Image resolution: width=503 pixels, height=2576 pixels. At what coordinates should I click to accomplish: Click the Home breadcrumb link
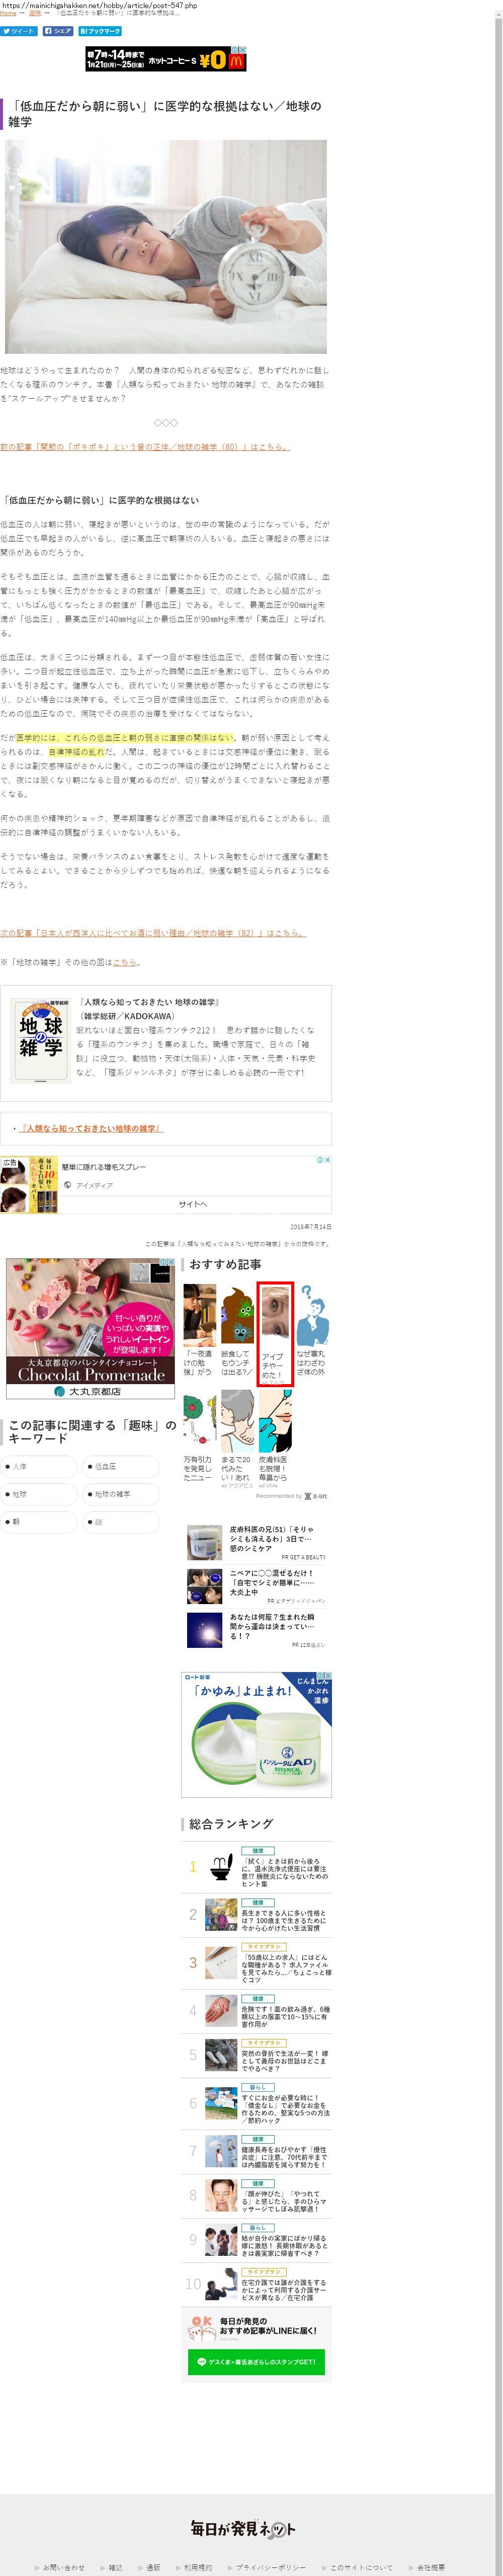pos(8,13)
